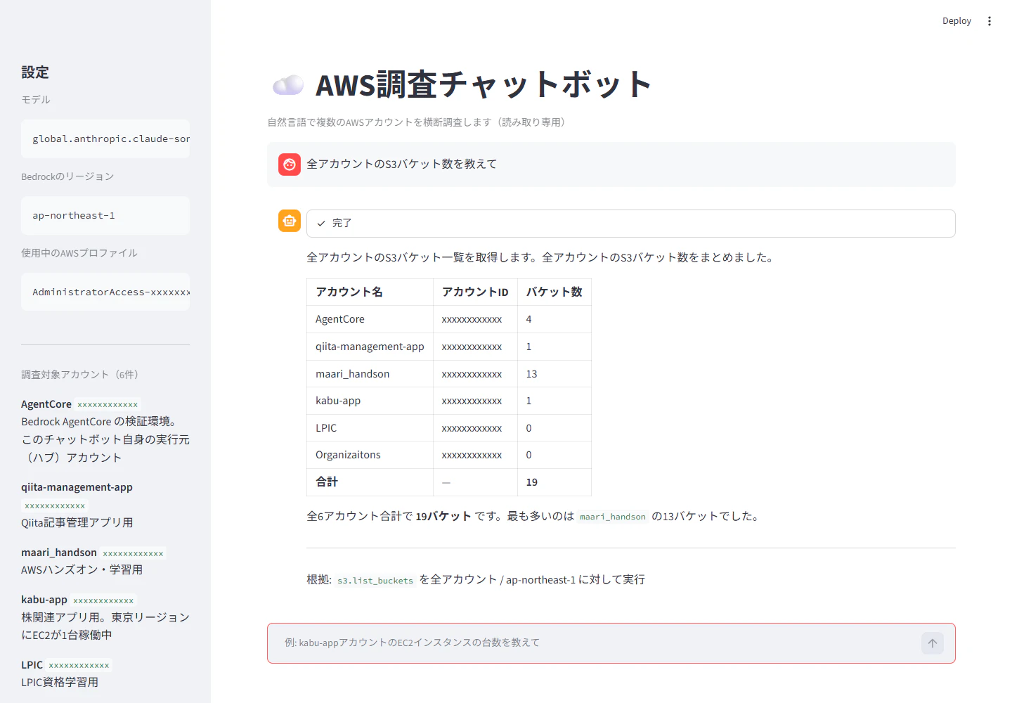Click the orange assistant robot avatar
This screenshot has height=703, width=1012.
(290, 221)
